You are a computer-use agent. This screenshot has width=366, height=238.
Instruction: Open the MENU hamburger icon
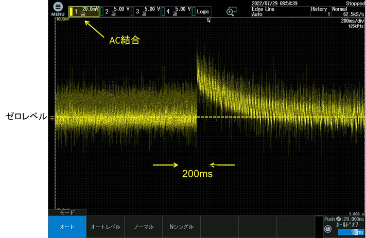(x=58, y=9)
